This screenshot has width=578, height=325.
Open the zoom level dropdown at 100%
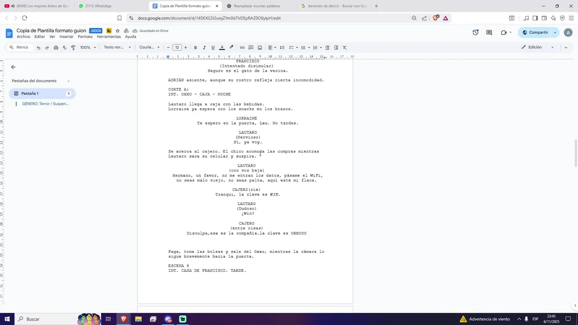(x=88, y=47)
